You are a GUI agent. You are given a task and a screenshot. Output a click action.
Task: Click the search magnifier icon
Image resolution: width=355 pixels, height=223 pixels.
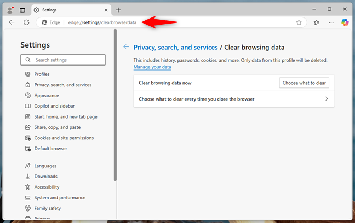tap(28, 60)
